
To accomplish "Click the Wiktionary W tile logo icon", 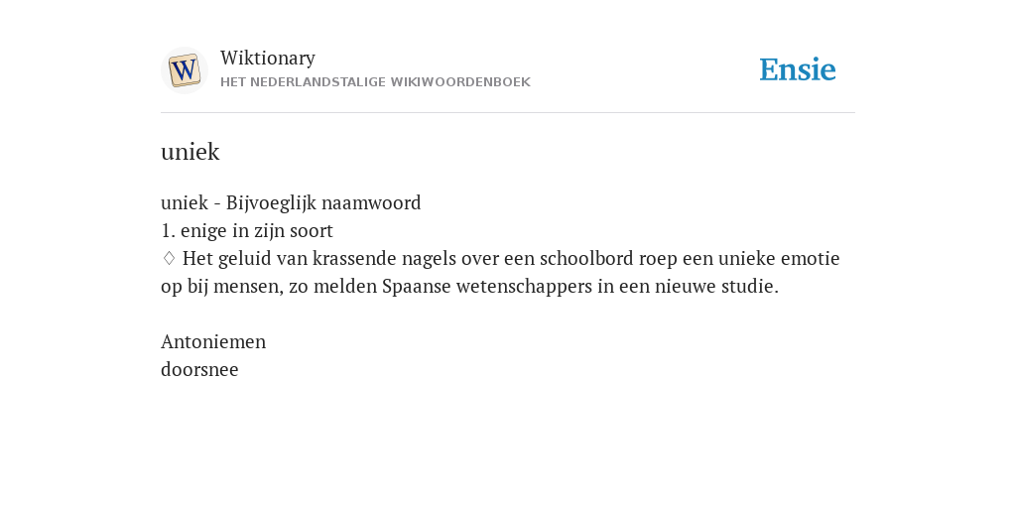I will [184, 70].
